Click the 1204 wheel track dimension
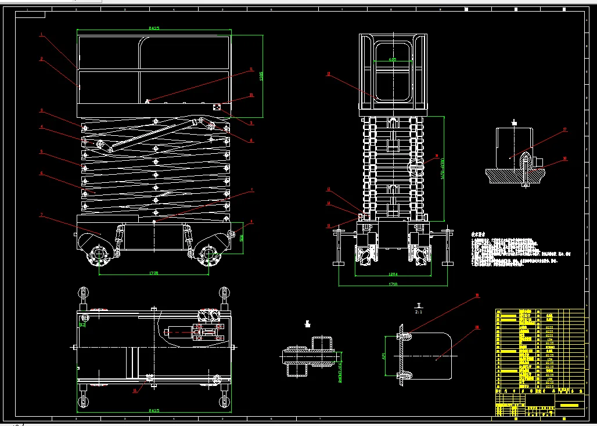 coord(393,273)
